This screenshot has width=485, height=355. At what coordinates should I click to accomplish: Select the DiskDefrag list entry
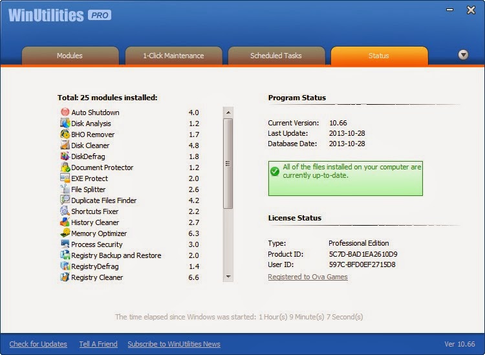click(88, 156)
